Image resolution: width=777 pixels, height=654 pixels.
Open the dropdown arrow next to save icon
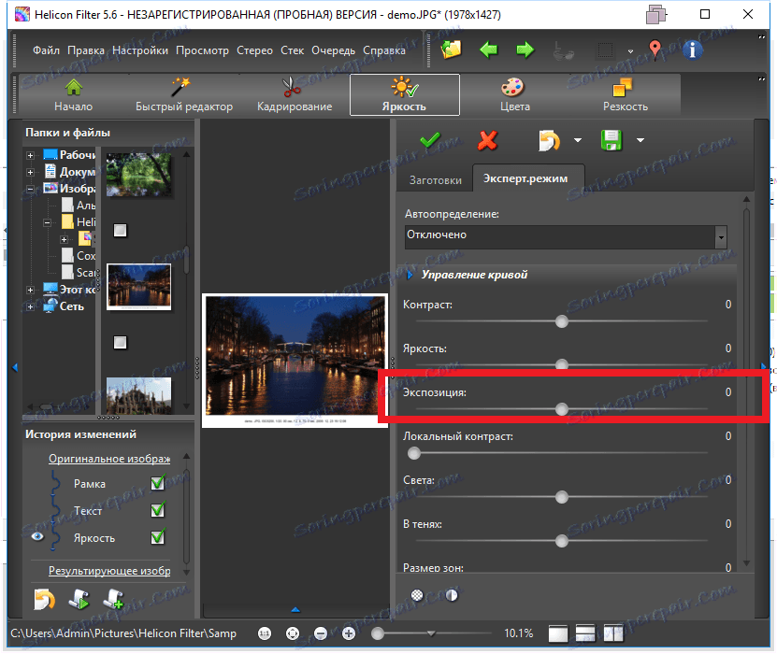[x=640, y=141]
